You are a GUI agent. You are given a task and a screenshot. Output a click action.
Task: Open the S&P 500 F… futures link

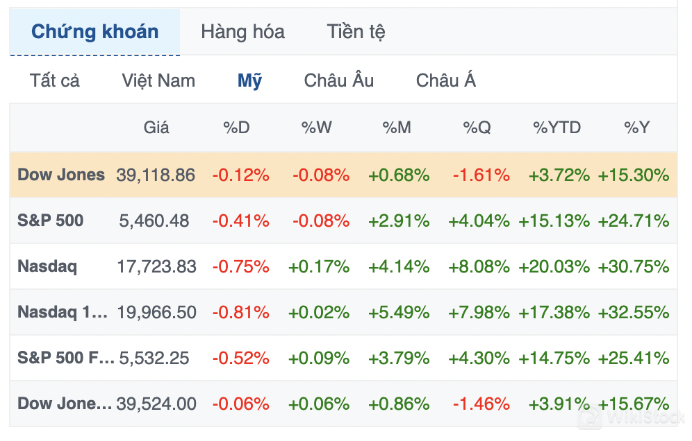click(65, 358)
